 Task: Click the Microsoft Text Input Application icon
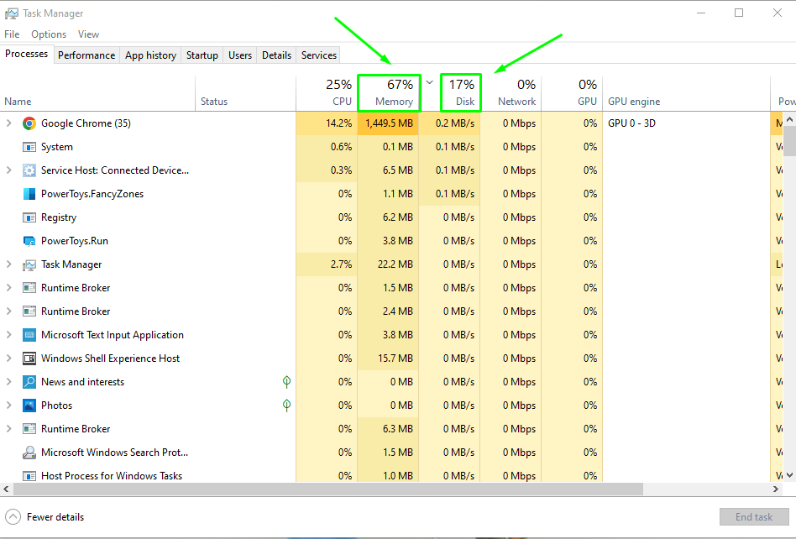click(29, 335)
